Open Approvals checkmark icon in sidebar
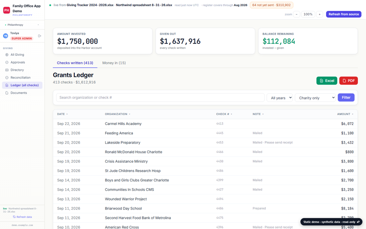This screenshot has height=229, width=366. click(x=7, y=62)
